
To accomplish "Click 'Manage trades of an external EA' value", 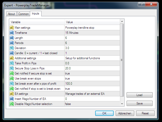I will [x=85, y=94].
